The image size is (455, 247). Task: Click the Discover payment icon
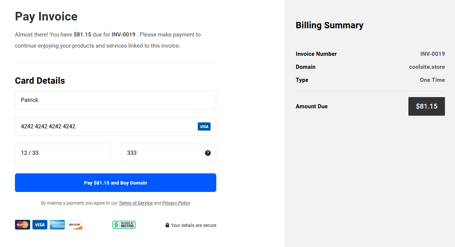(75, 225)
